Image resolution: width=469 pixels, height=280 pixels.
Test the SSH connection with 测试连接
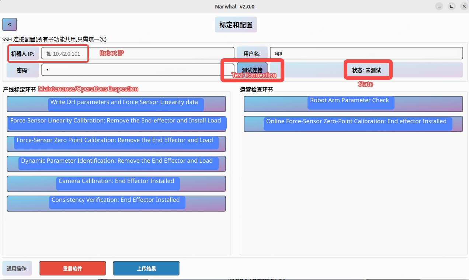tap(252, 70)
